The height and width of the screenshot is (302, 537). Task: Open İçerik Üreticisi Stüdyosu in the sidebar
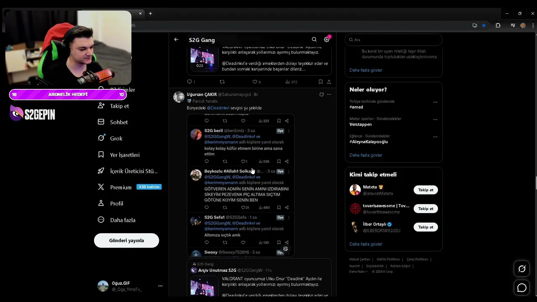[x=128, y=171]
